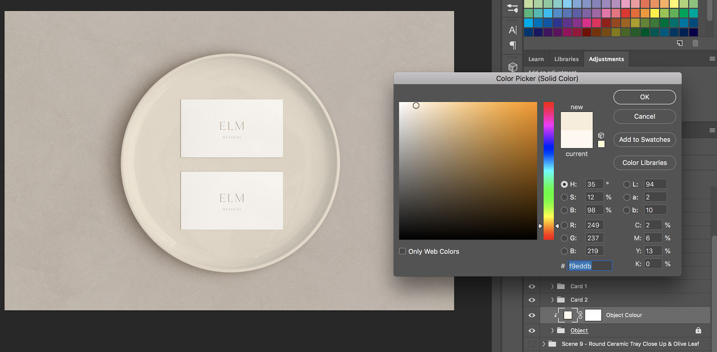Click the delete swatch trash icon
Screen dimensions: 717x352
point(695,43)
